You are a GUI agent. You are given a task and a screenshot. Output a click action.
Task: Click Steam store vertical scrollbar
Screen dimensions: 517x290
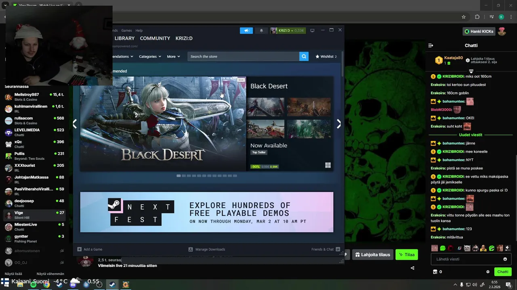pos(343,64)
